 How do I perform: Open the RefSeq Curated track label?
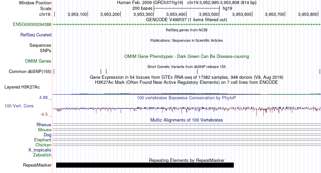36,35
